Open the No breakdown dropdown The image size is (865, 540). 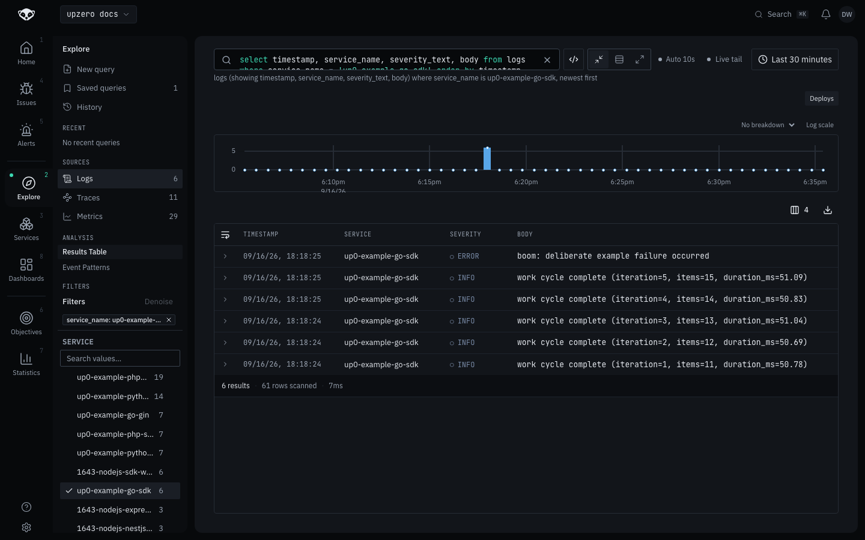768,125
